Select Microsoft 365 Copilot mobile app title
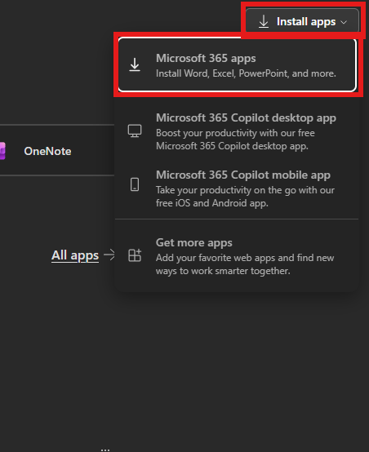The image size is (369, 452). [243, 175]
